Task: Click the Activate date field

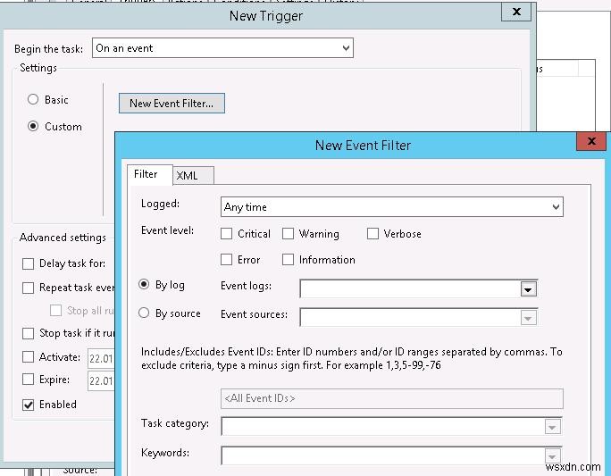Action: coord(101,358)
